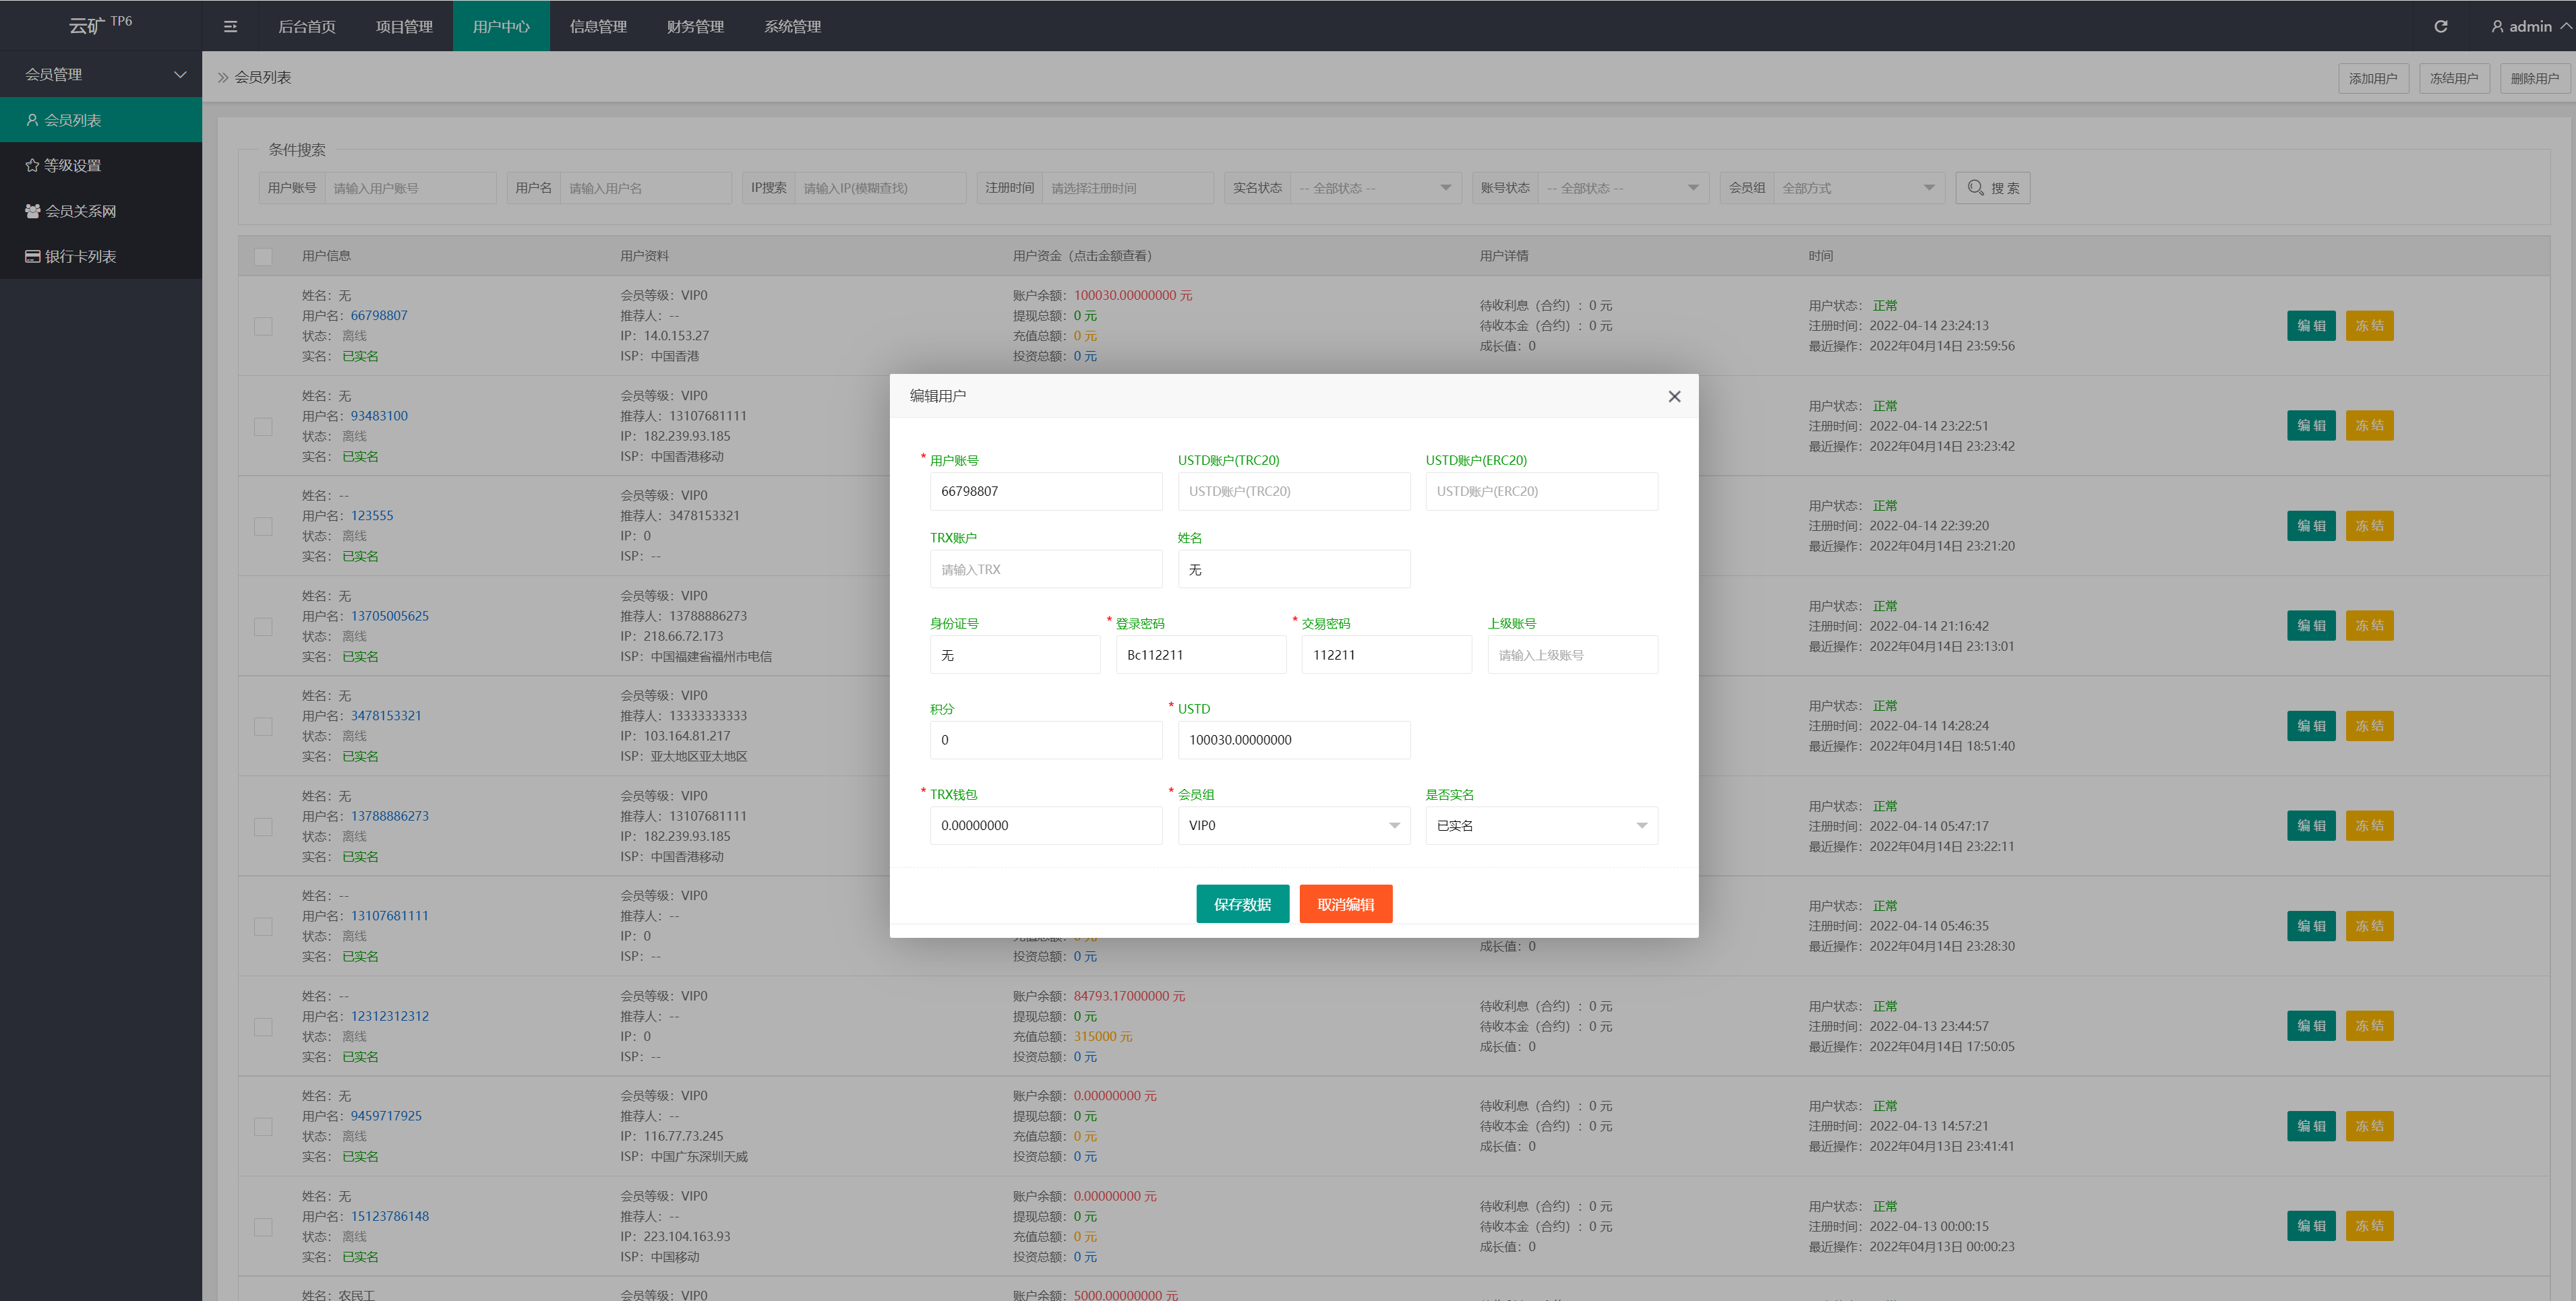
Task: Check the user row checkbox for 66798807
Action: click(x=262, y=327)
